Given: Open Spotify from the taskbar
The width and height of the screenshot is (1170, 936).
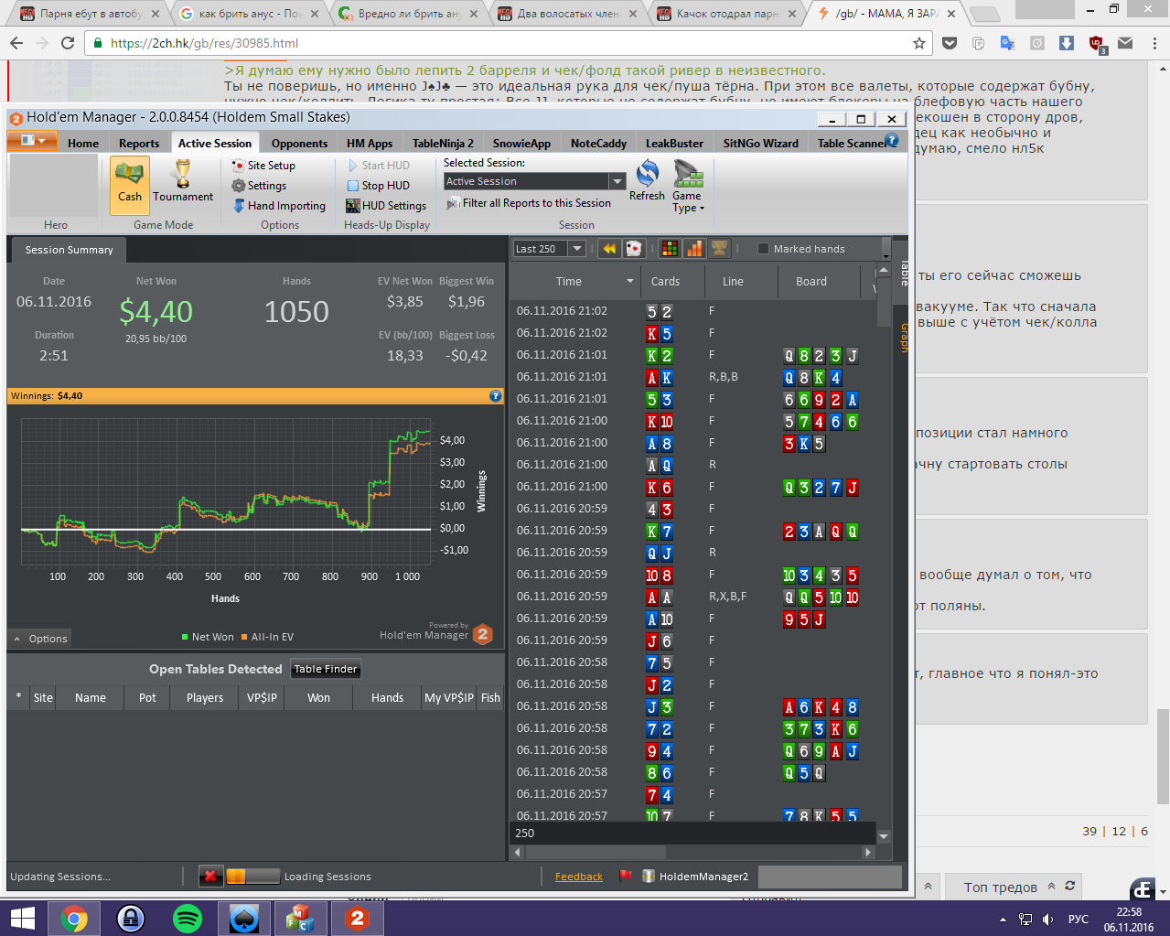Looking at the screenshot, I should click(x=188, y=918).
